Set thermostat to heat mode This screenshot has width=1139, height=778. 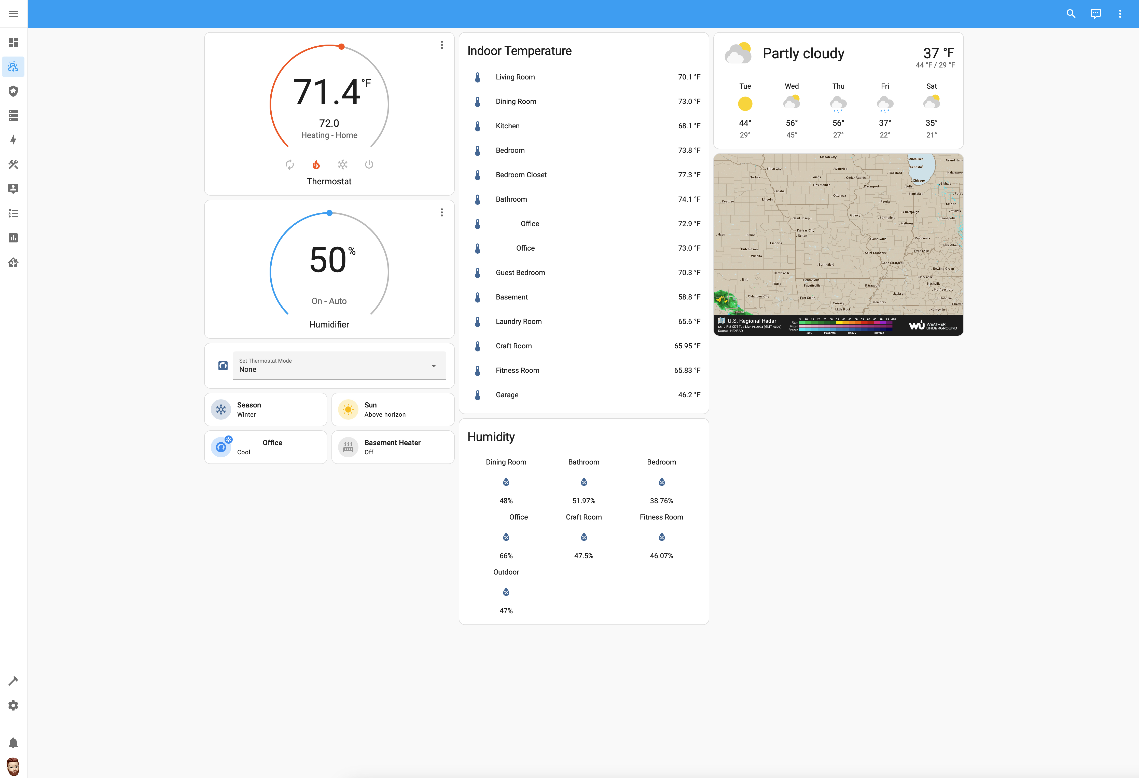(x=316, y=165)
